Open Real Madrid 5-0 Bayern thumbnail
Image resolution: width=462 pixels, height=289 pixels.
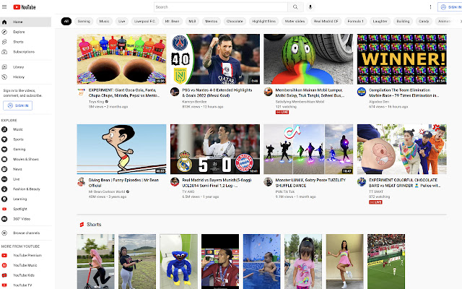(x=215, y=149)
